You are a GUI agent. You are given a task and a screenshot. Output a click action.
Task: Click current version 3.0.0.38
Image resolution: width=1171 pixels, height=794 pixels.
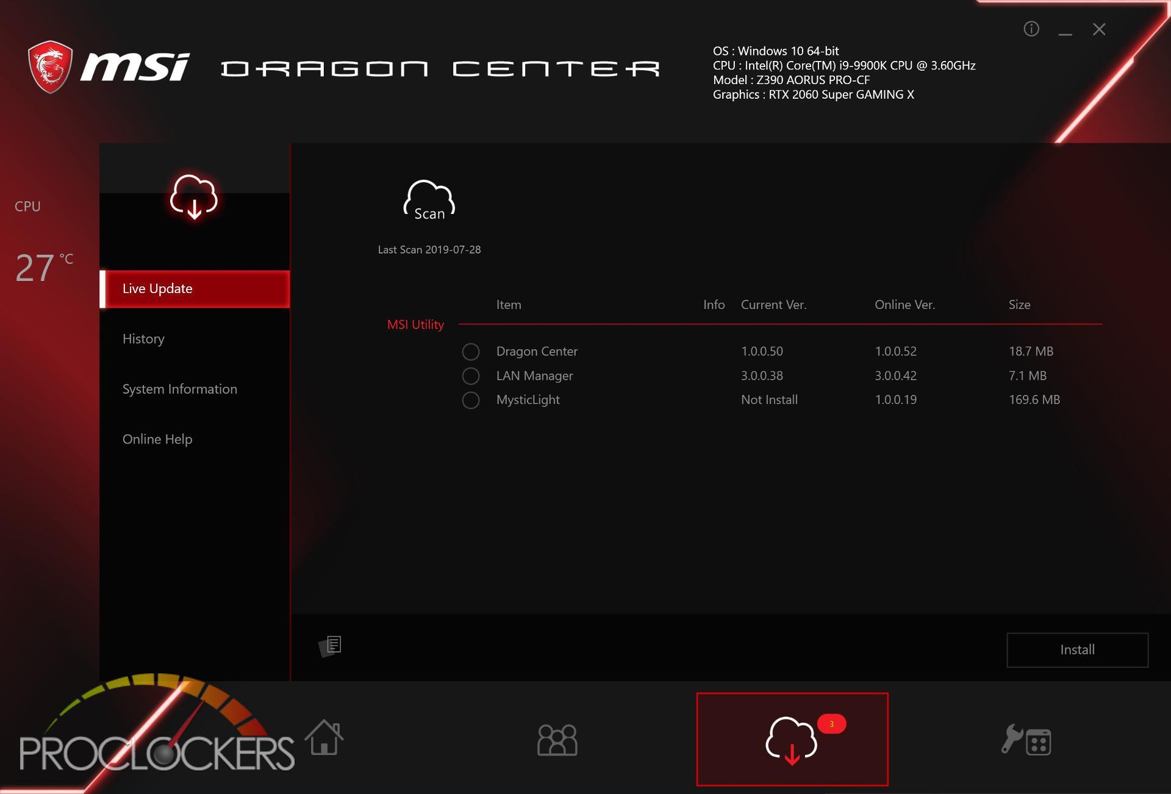[762, 375]
